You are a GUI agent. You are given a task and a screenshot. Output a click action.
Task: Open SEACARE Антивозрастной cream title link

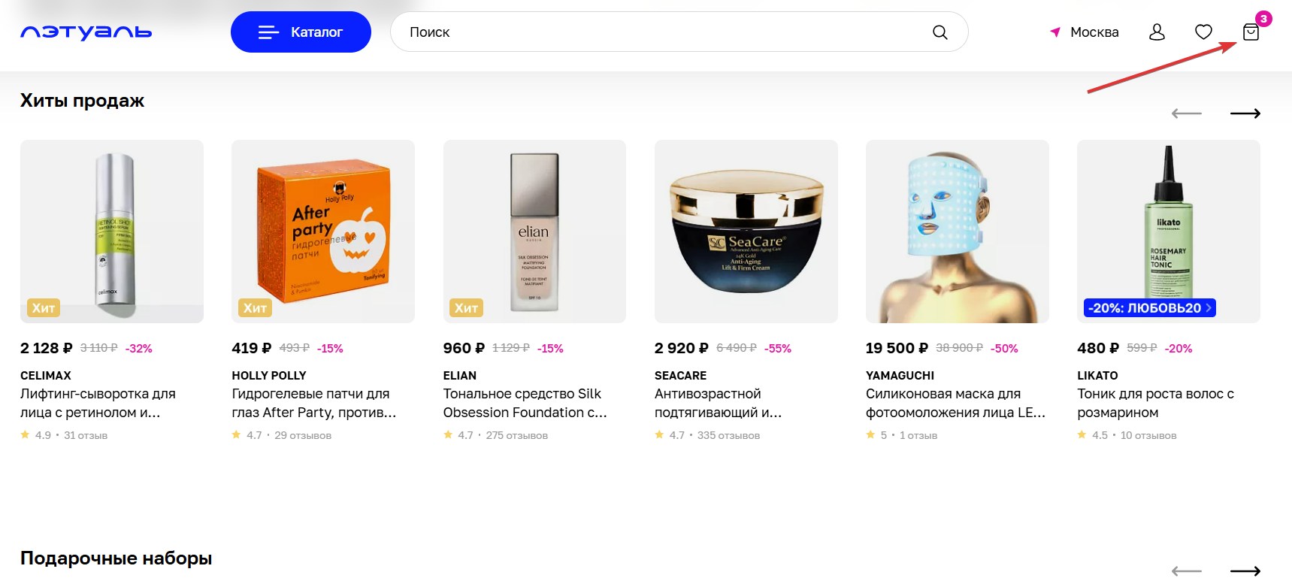[718, 403]
